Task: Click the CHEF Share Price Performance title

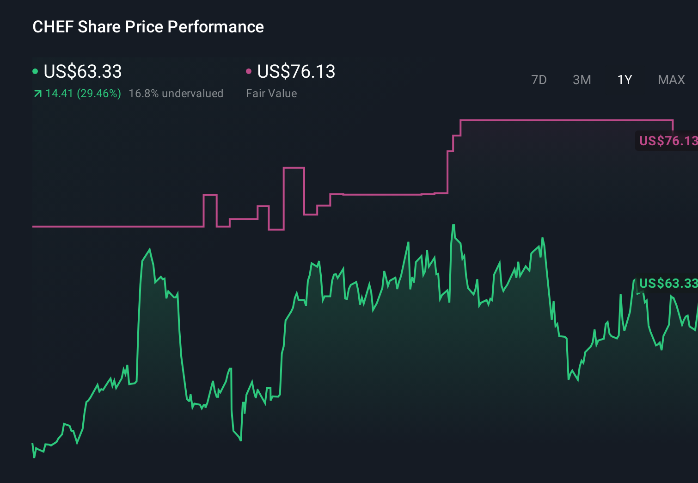Action: point(148,27)
